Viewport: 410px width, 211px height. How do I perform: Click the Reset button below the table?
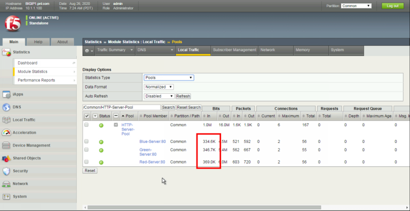pyautogui.click(x=90, y=171)
